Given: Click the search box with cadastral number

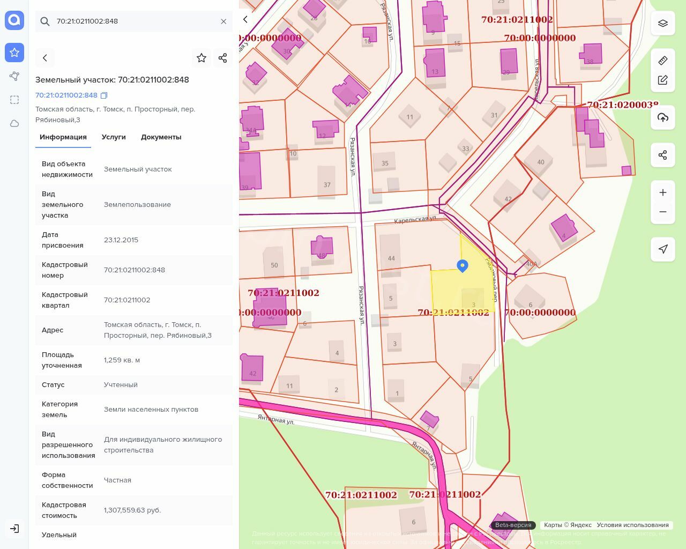Looking at the screenshot, I should [x=129, y=21].
